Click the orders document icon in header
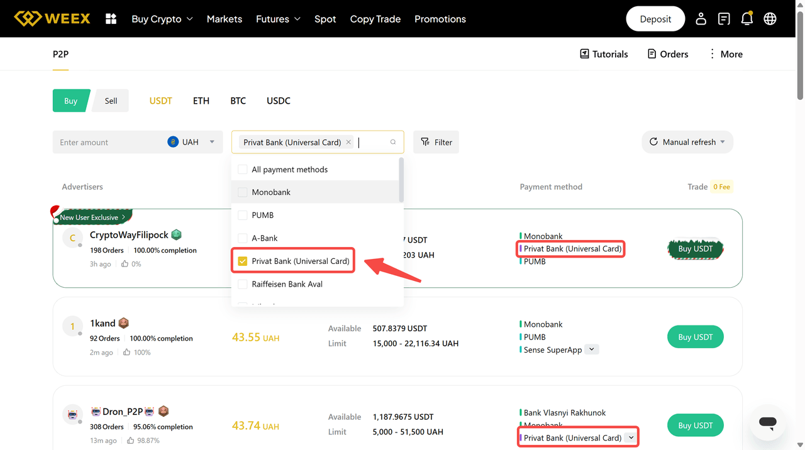 (x=724, y=19)
